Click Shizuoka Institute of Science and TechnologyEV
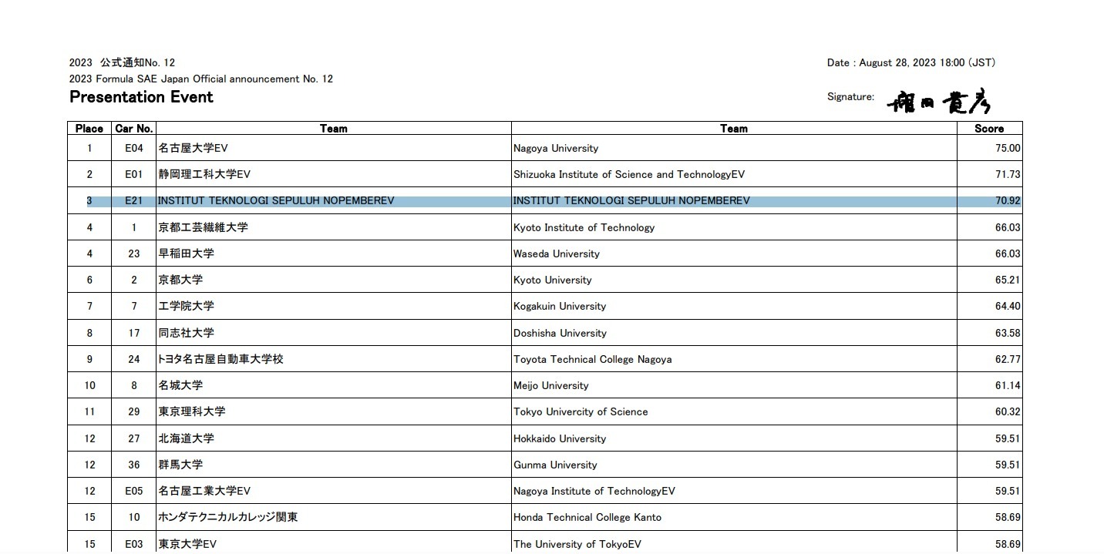1104x554 pixels. coord(628,174)
